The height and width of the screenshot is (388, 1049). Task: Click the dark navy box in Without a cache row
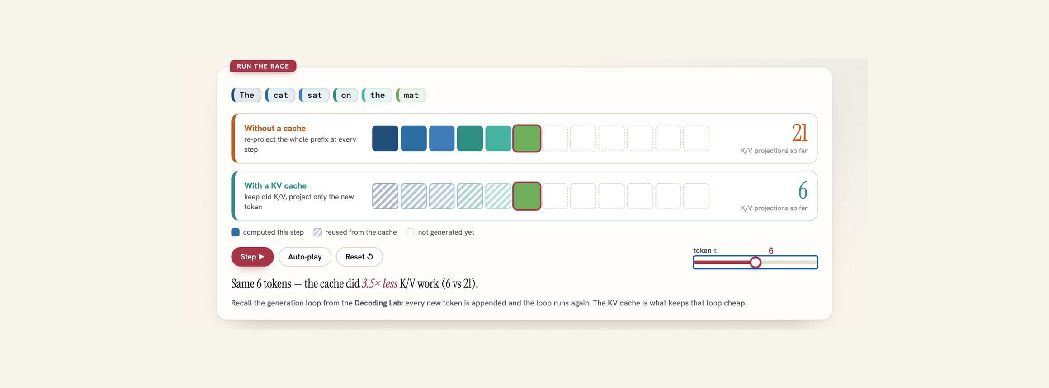385,139
